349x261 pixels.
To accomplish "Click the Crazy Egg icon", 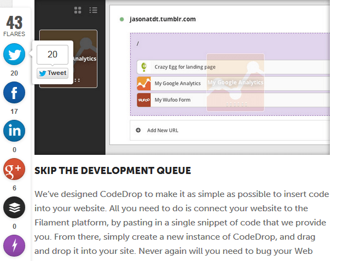I will (x=144, y=67).
